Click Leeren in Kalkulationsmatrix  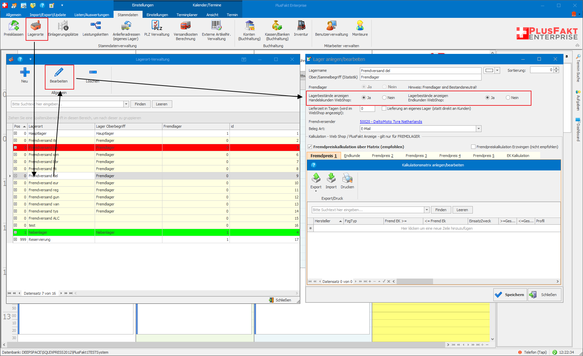click(x=462, y=210)
